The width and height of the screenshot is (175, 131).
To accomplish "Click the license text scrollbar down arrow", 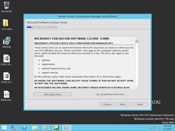I will click(x=137, y=87).
